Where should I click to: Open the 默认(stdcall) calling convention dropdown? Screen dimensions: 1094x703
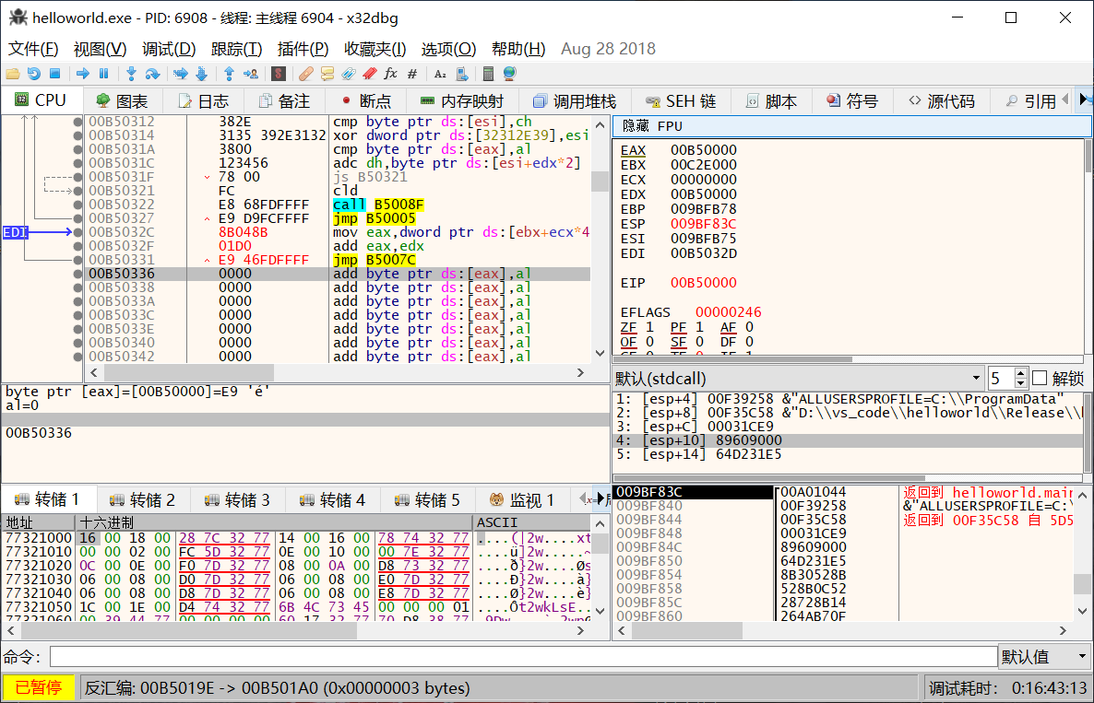coord(798,379)
